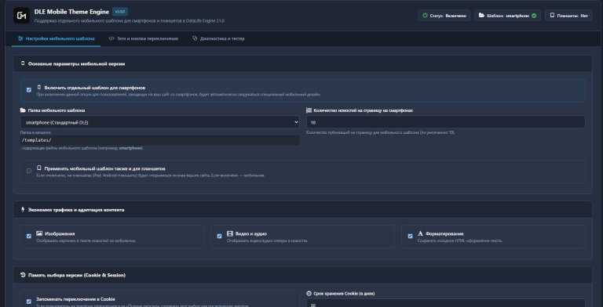Click tablet icon beside apply to tablets option
This screenshot has height=307, width=603.
click(x=38, y=168)
